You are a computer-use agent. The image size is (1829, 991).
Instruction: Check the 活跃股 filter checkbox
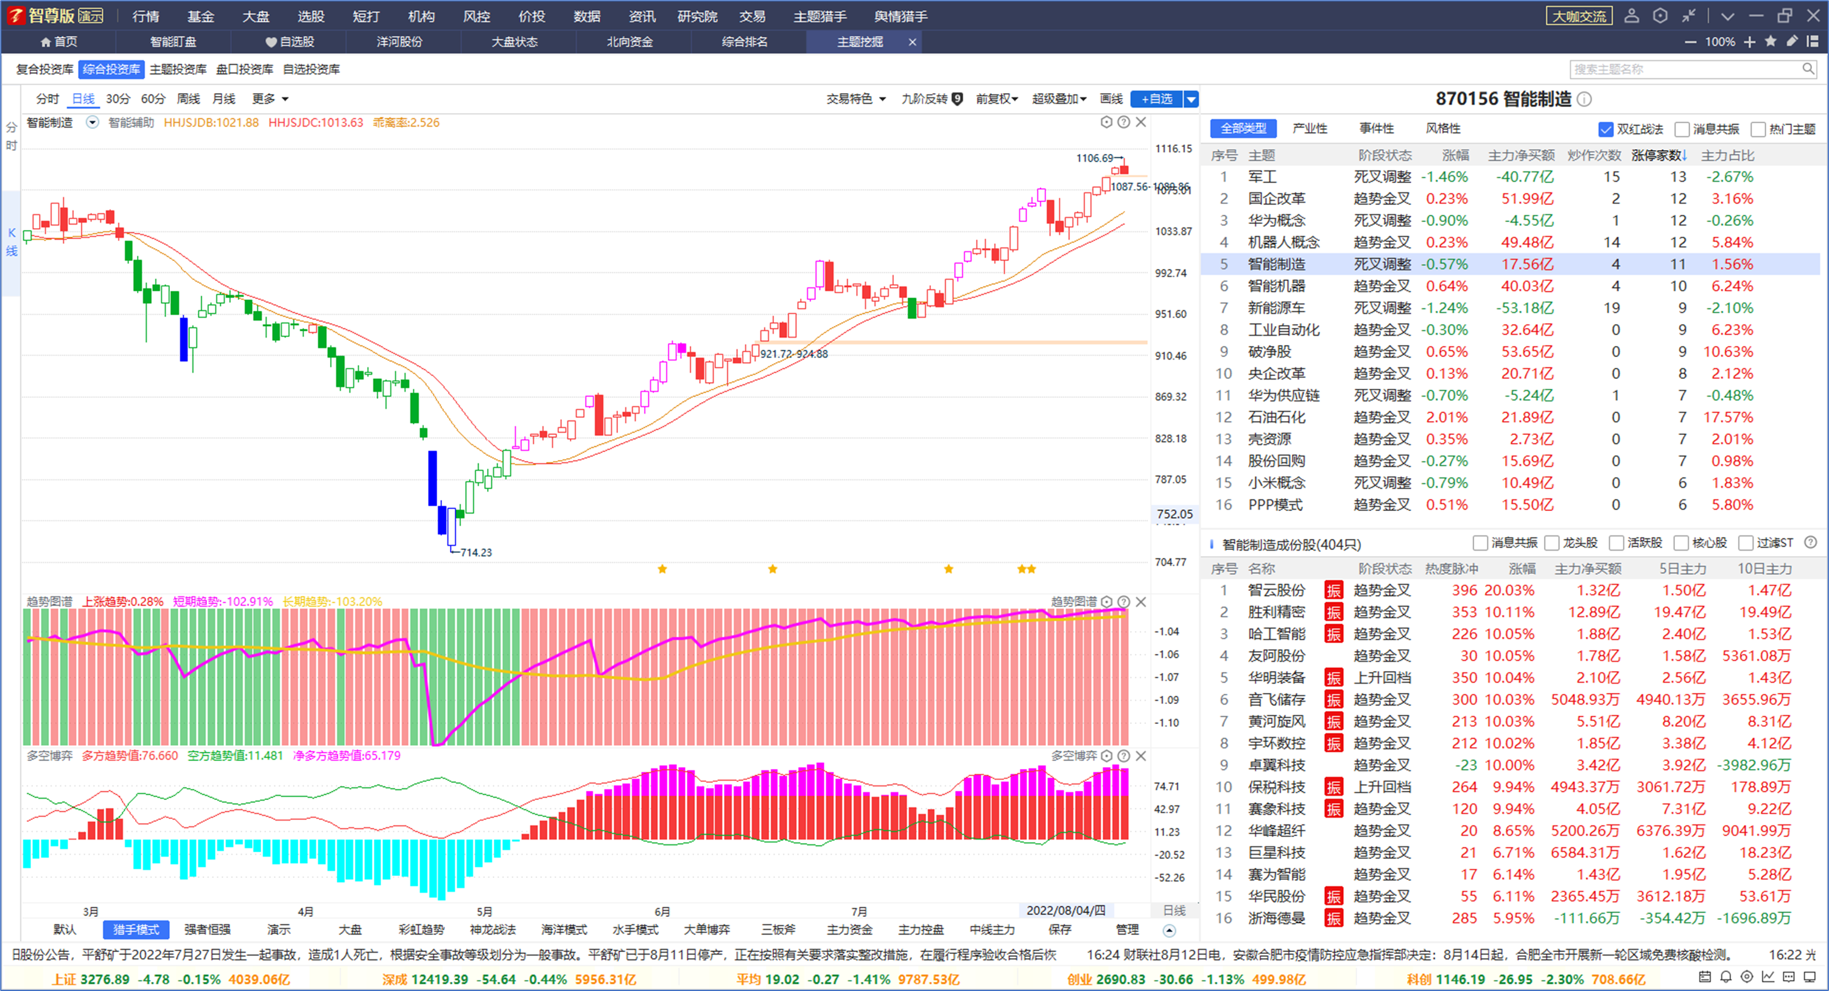pyautogui.click(x=1617, y=543)
